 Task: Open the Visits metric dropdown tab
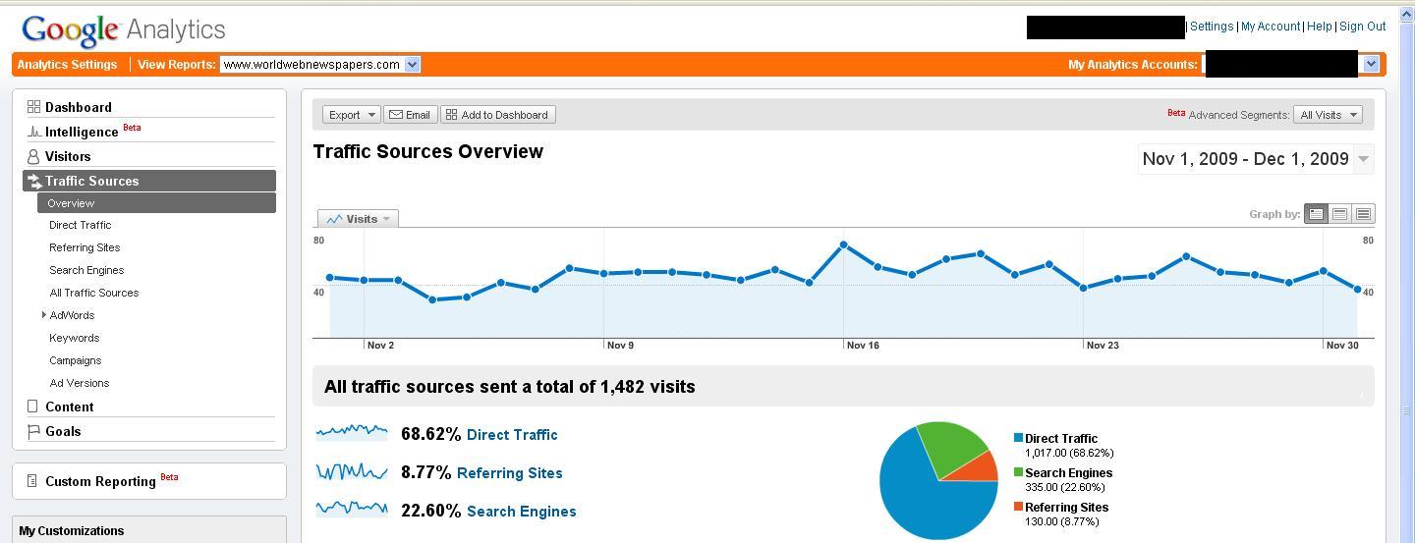(x=358, y=219)
